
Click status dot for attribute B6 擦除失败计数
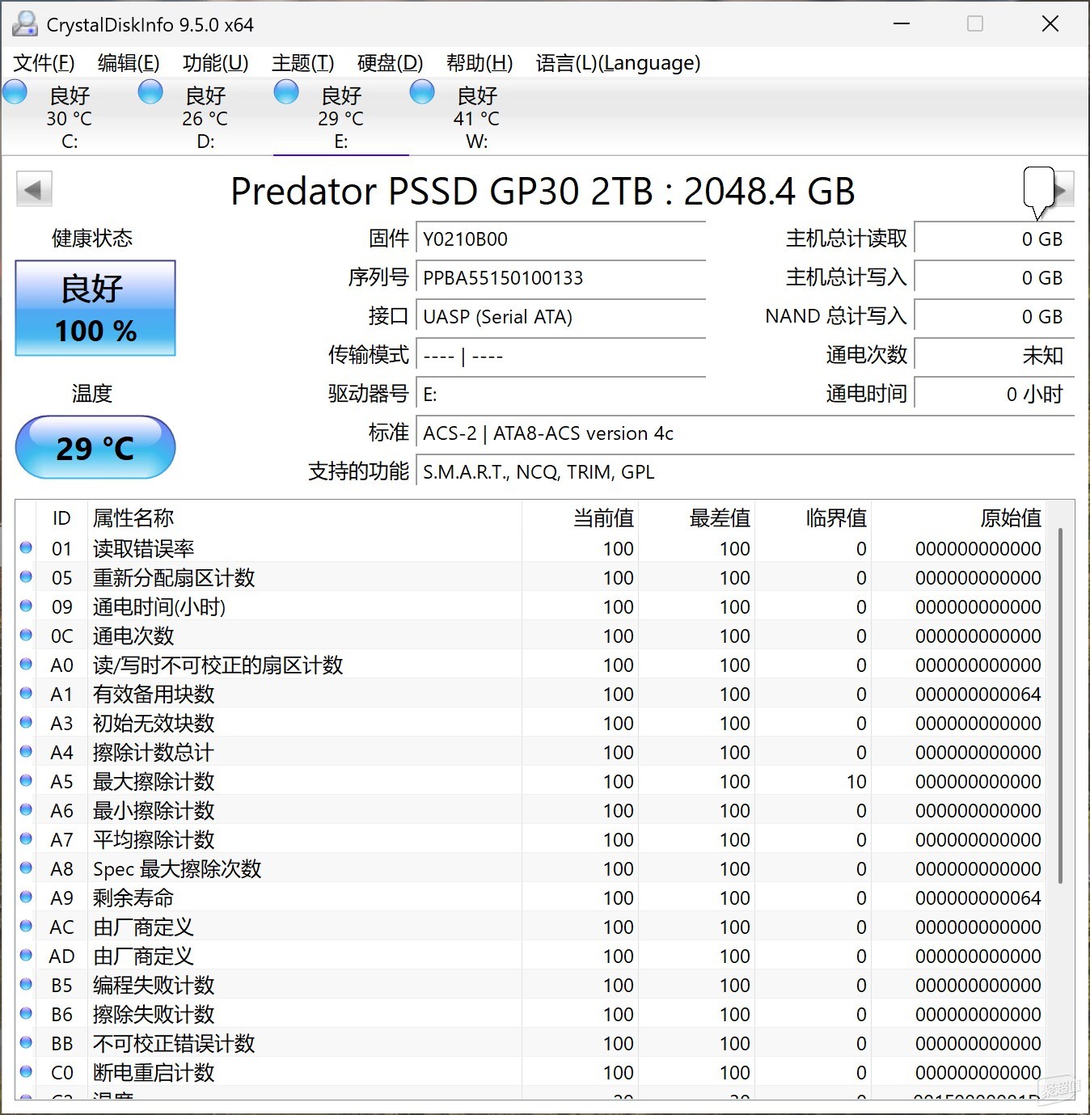26,1014
